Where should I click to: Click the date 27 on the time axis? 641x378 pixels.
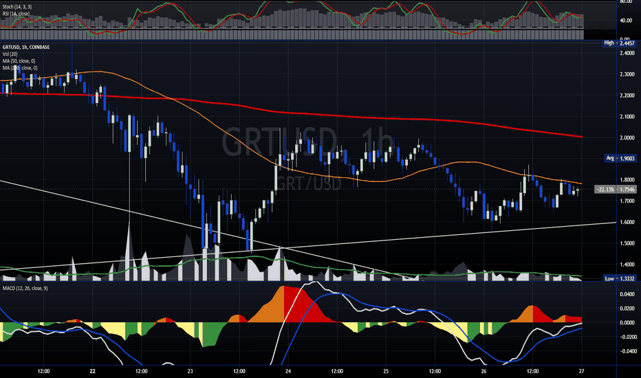point(582,371)
